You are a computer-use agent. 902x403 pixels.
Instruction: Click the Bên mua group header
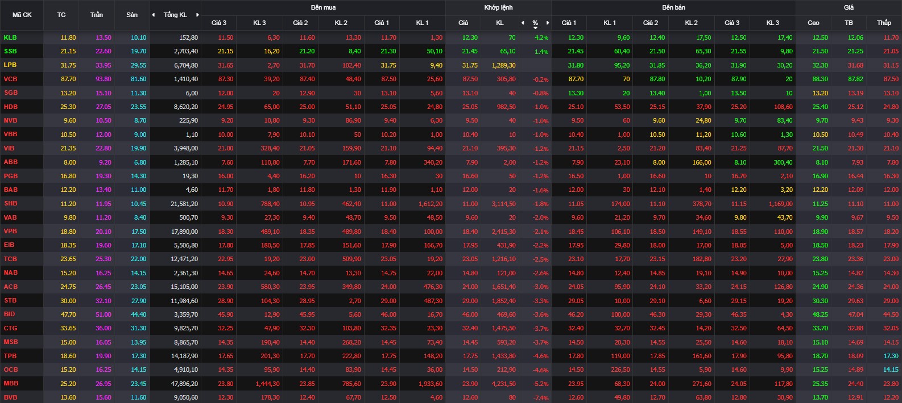click(x=323, y=7)
